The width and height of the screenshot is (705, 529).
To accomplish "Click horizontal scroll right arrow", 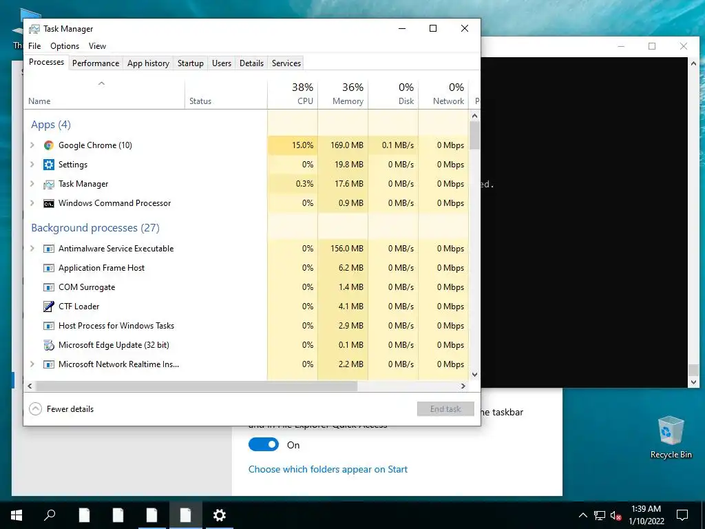I will pos(463,386).
